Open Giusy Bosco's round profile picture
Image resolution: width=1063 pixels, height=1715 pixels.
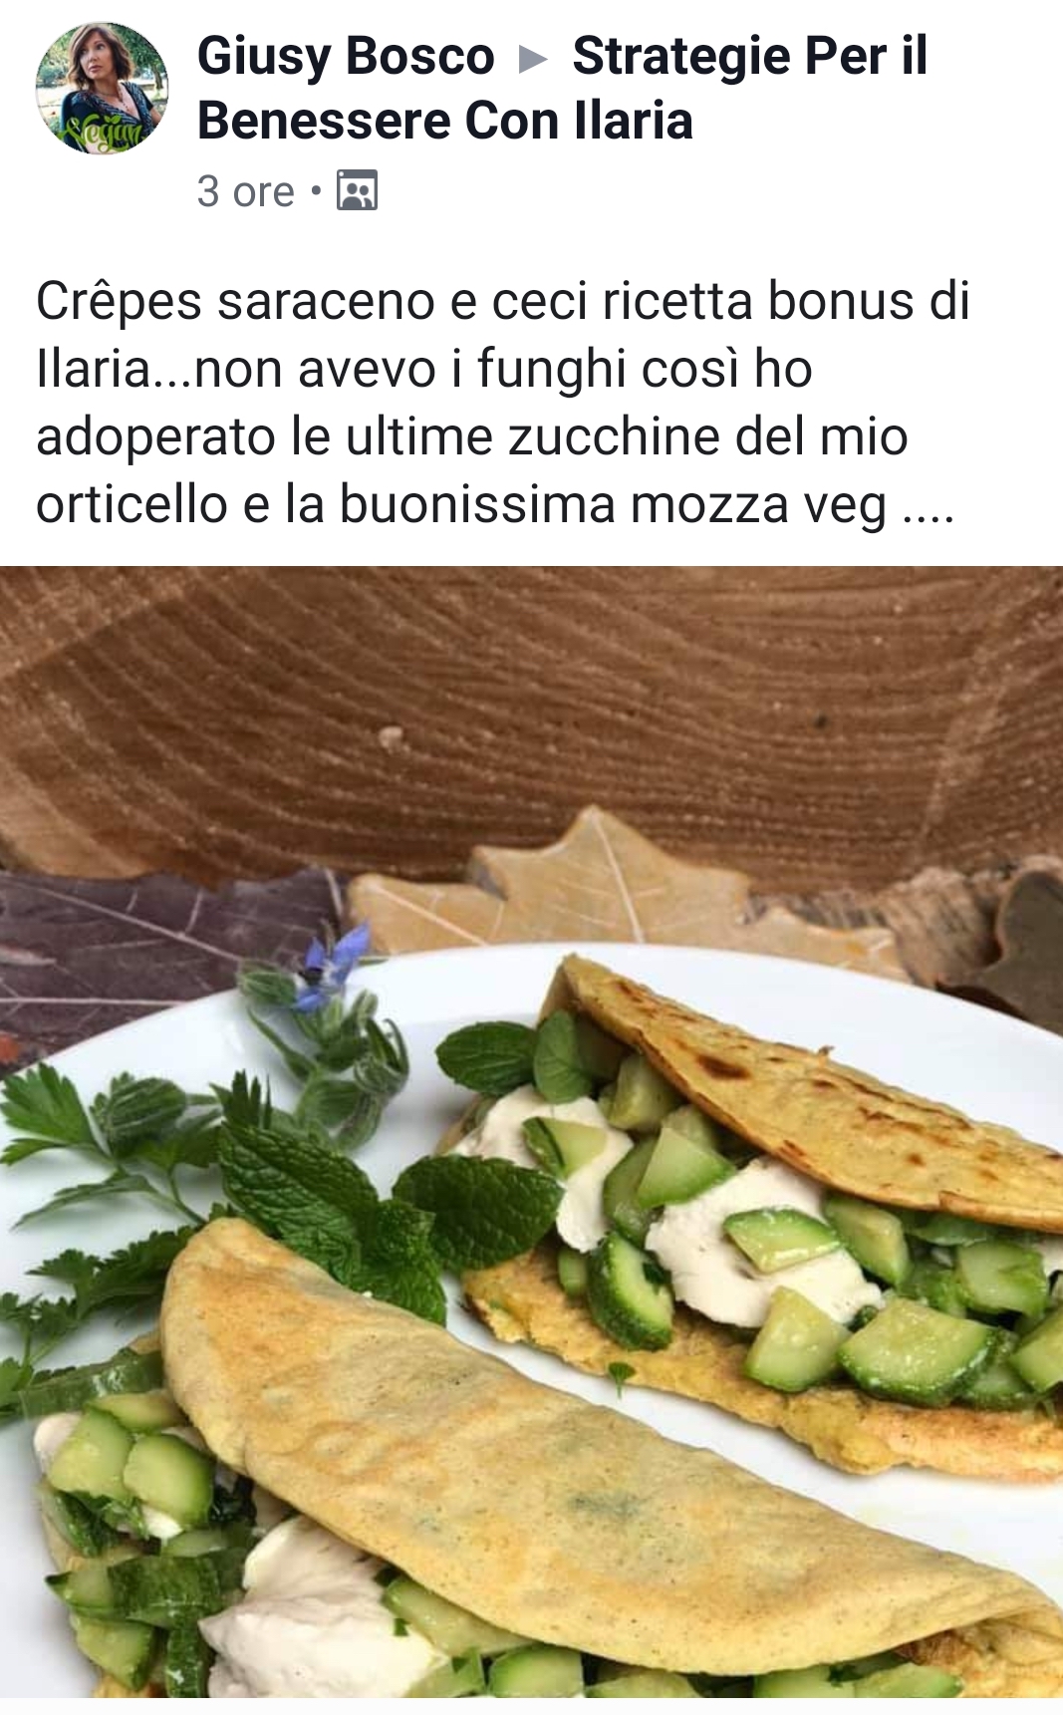pyautogui.click(x=102, y=89)
